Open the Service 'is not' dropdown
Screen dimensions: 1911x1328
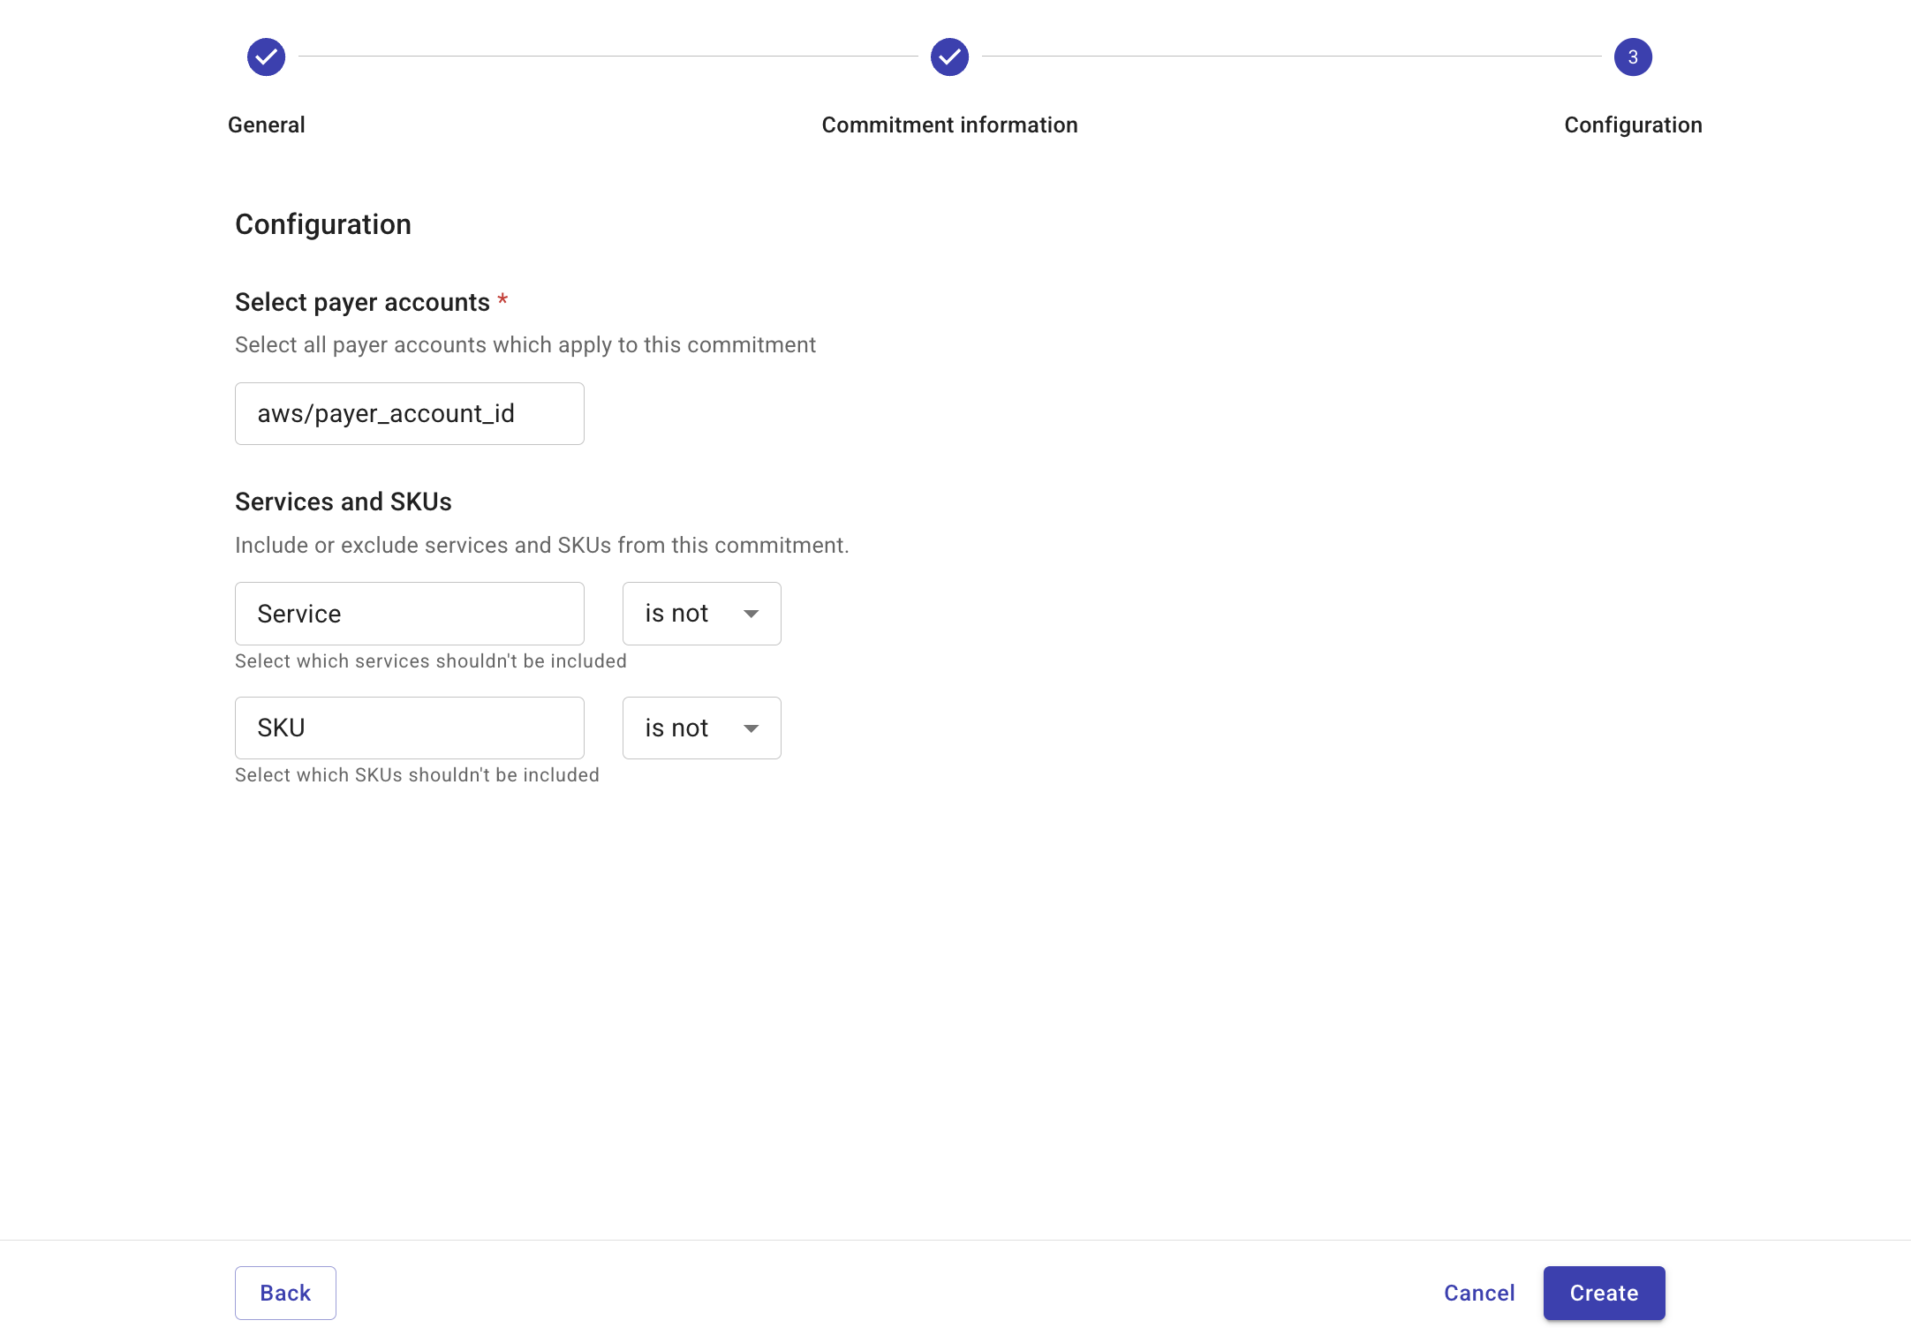tap(702, 614)
